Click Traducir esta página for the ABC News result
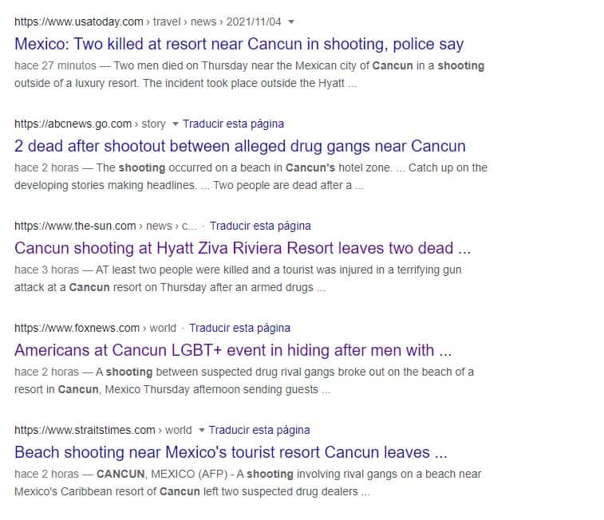Screen dimensions: 604x520 (x=233, y=124)
